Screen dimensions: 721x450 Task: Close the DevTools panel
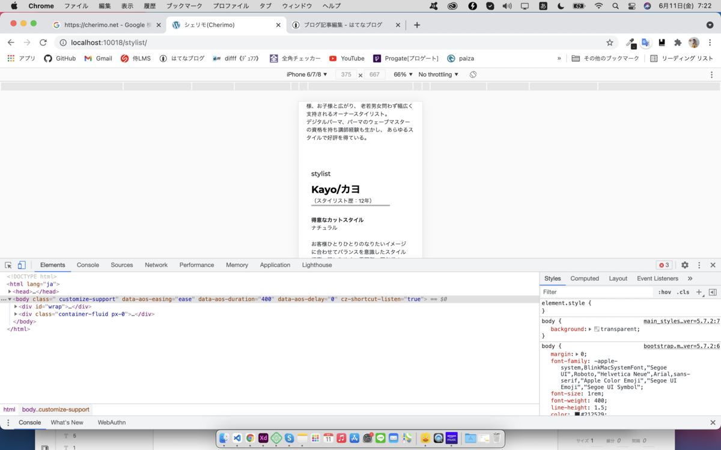(x=713, y=265)
